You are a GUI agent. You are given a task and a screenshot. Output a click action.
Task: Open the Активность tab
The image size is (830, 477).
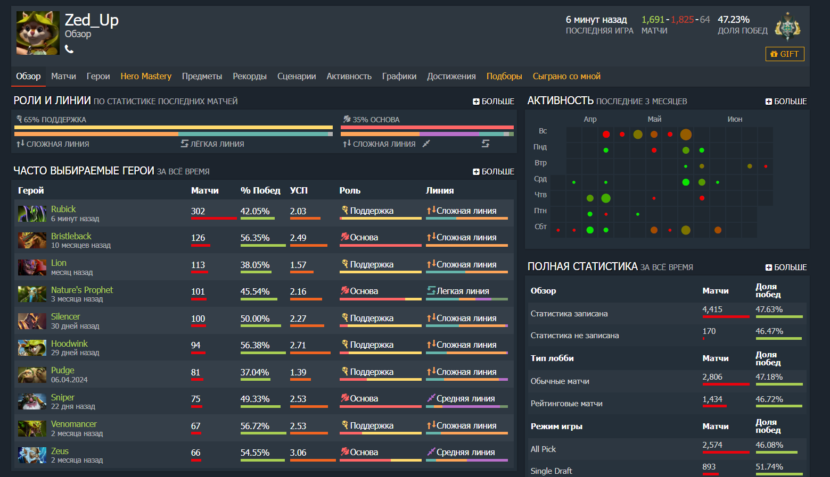coord(349,76)
